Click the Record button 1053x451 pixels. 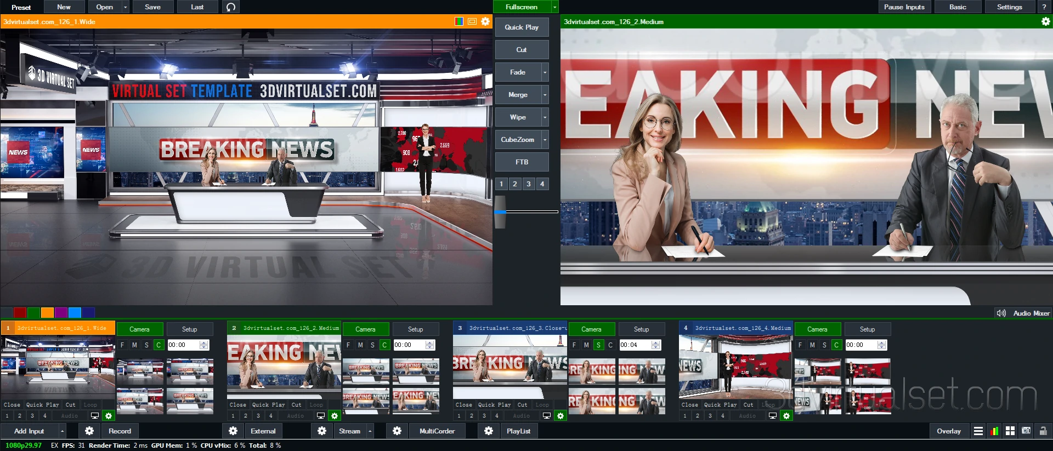120,431
